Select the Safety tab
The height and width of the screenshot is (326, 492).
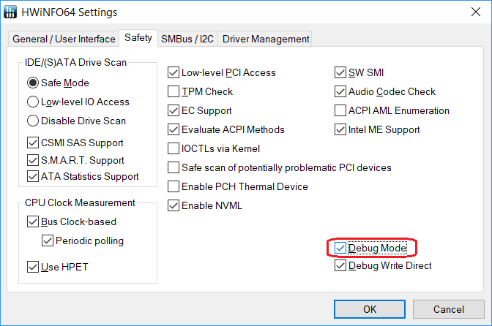(138, 37)
